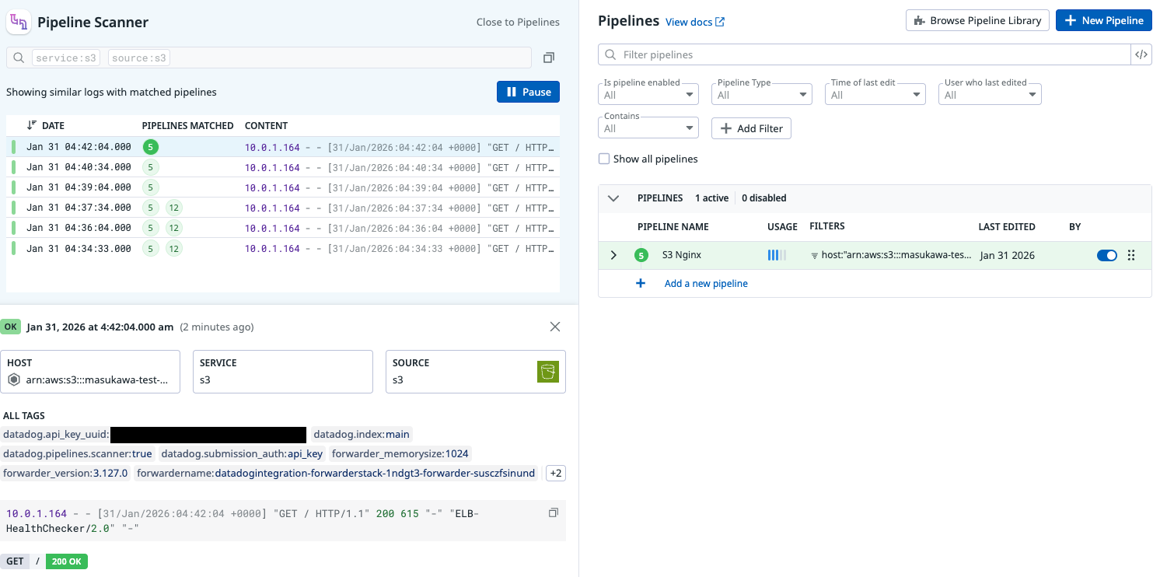Copy the scanner search query
The height and width of the screenshot is (577, 1153).
click(x=549, y=58)
